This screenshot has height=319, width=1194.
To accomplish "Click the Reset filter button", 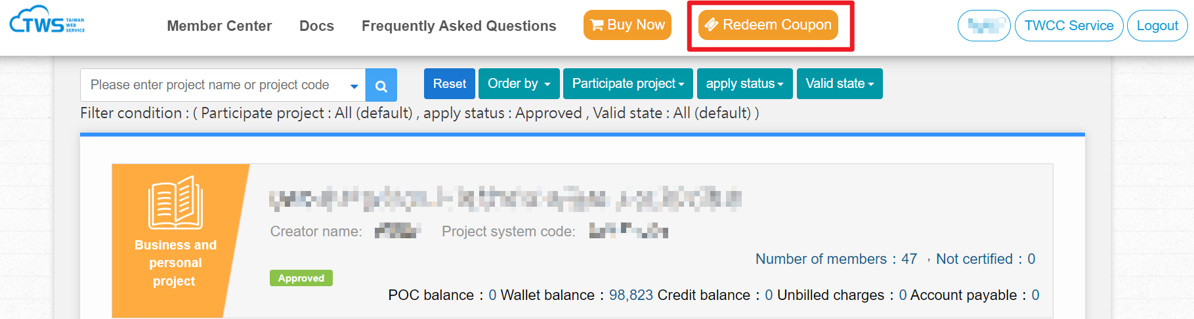I will click(x=450, y=83).
